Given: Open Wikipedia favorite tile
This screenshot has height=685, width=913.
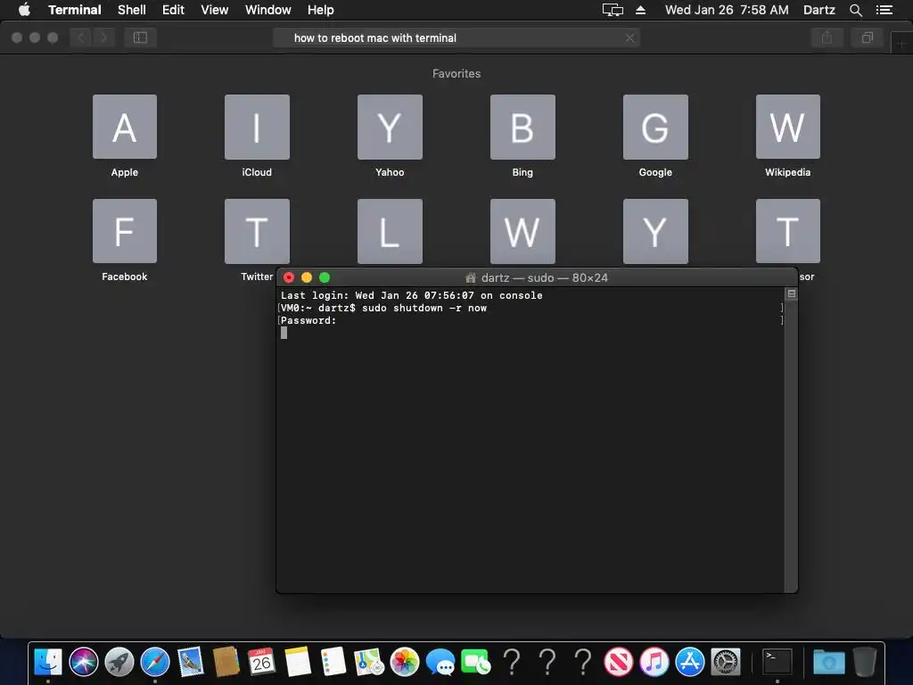Looking at the screenshot, I should pyautogui.click(x=788, y=127).
